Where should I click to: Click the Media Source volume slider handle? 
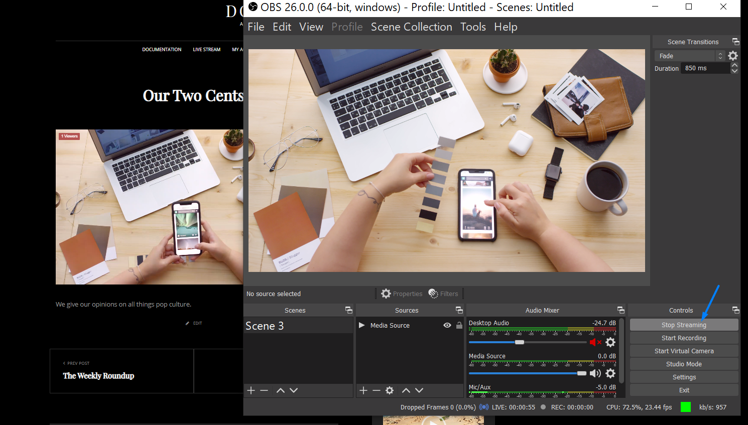tap(582, 373)
